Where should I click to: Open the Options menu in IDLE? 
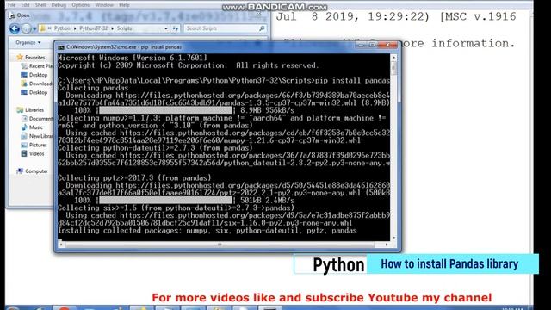tap(80, 5)
